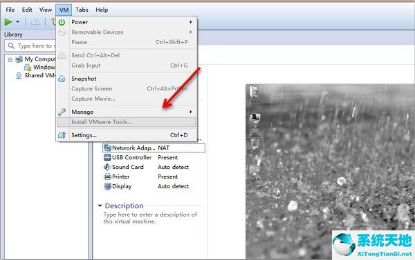Select the Network Adapter device row
This screenshot has height=260, width=415.
[x=154, y=148]
